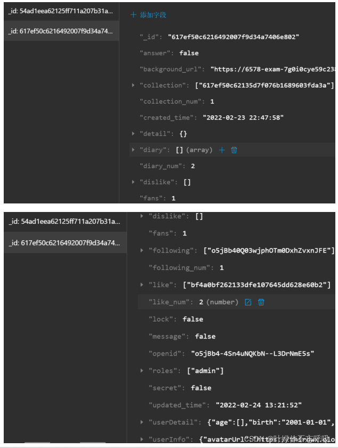Expand the dislike array in top panel
The image size is (338, 448).
coord(133,182)
